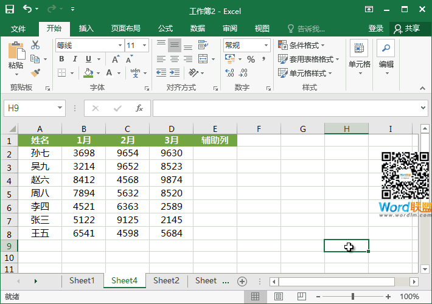Open the font name dropdown 等线
This screenshot has height=304, width=432.
pyautogui.click(x=89, y=46)
